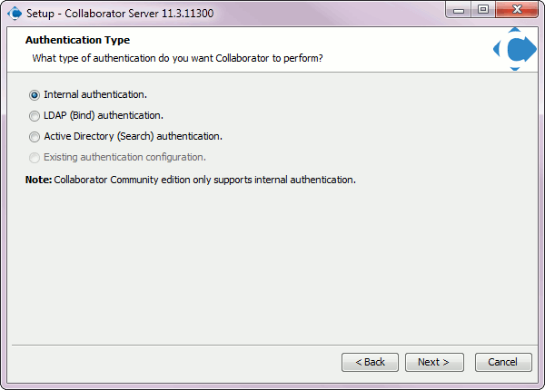
Task: Choose the LDAP (Bind) authentication radio circle
Action: tap(35, 115)
